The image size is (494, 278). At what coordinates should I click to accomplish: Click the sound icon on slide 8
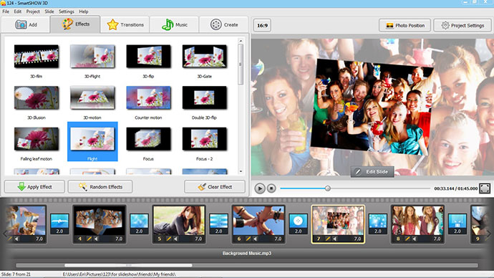(415, 239)
